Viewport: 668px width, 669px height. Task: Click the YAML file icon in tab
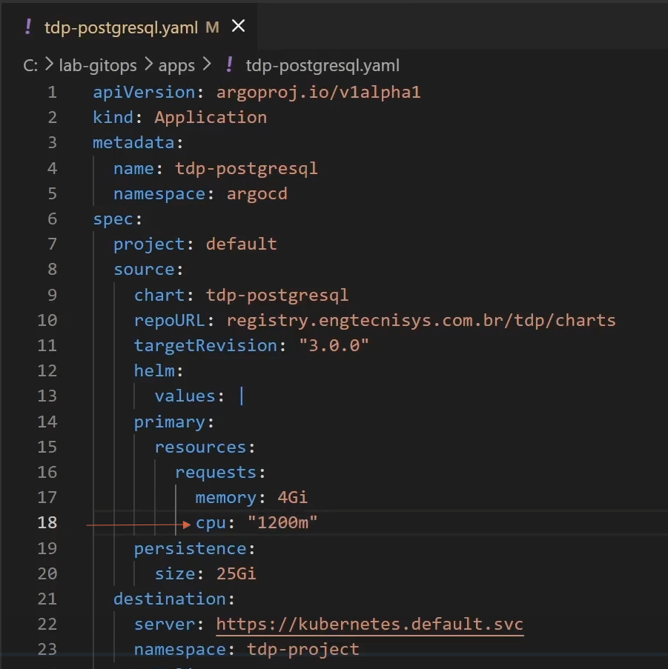coord(28,27)
